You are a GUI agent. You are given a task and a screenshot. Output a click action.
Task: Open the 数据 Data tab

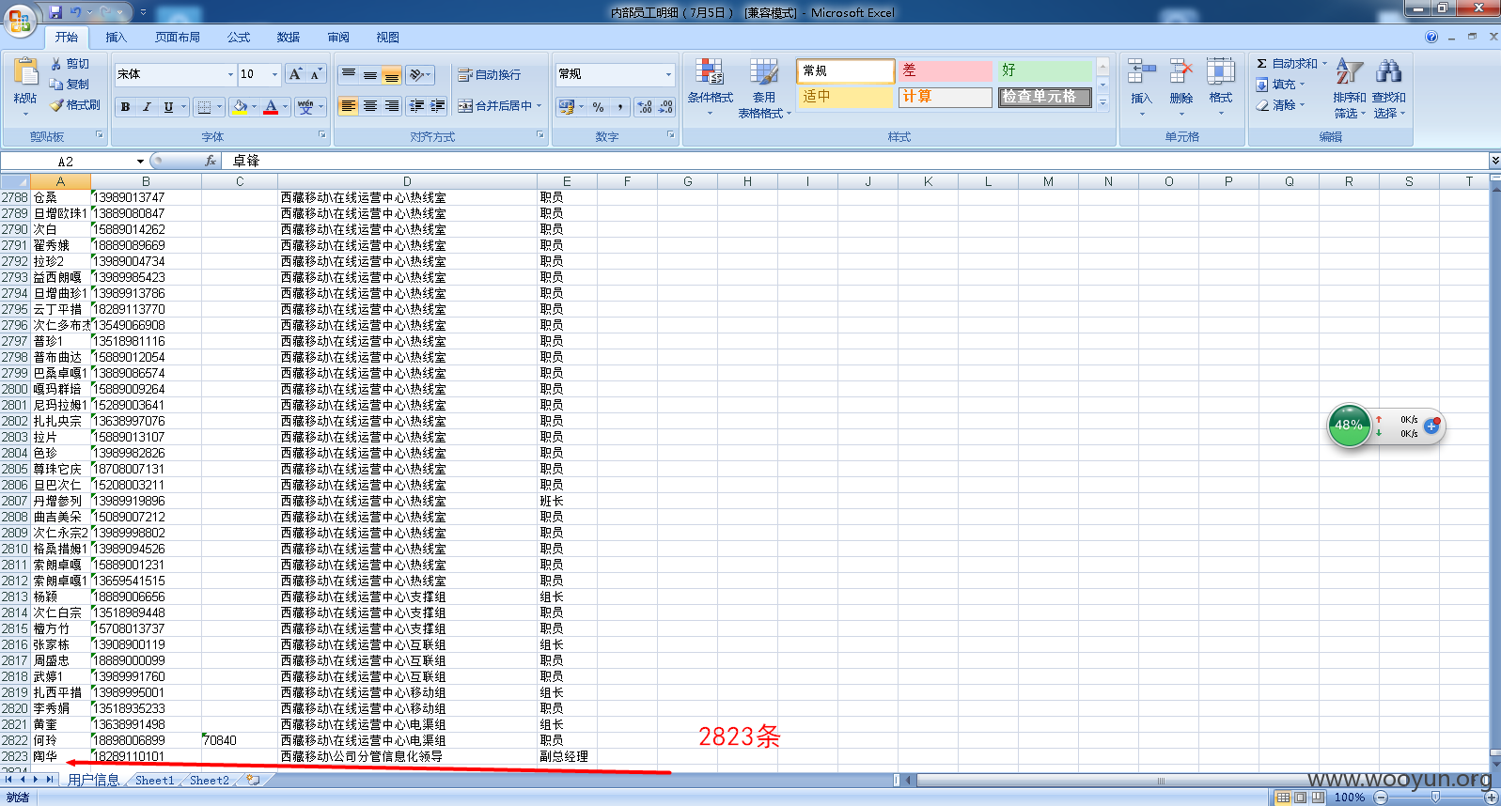coord(289,38)
